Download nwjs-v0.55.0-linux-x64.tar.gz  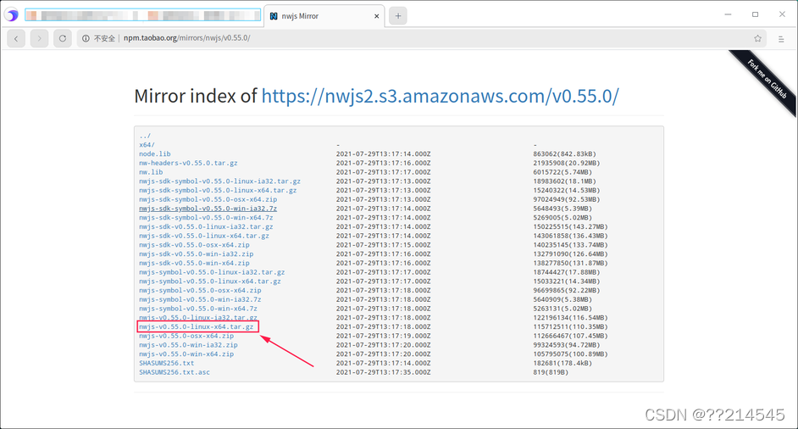[197, 327]
